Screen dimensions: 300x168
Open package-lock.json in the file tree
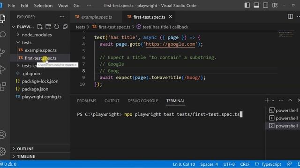click(40, 81)
